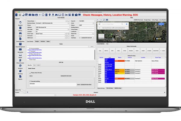Expand the Business Name dropdown
This screenshot has width=181, height=121.
coord(68,23)
